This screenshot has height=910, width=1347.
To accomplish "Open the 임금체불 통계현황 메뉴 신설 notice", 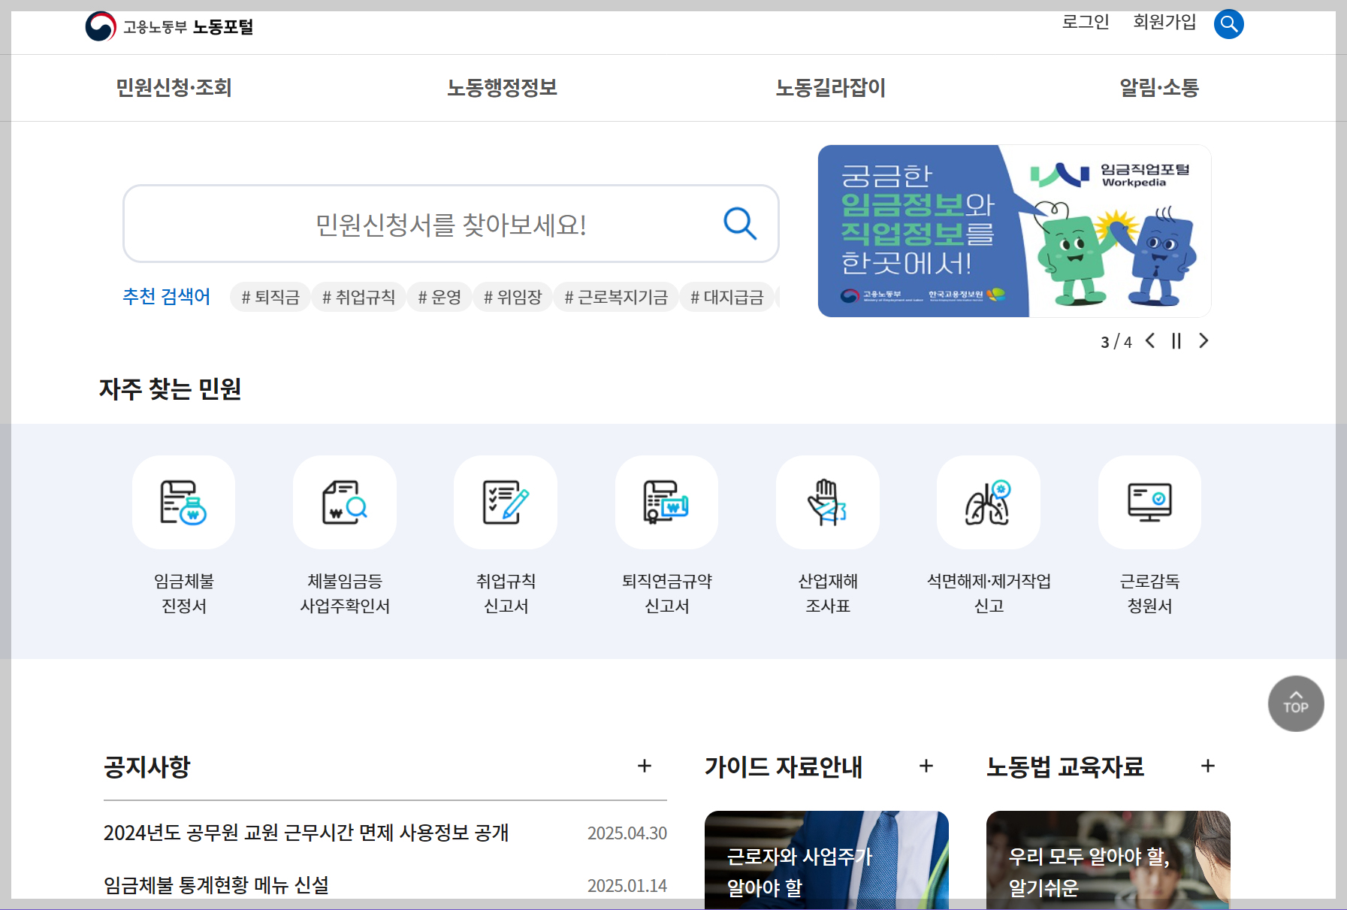I will pyautogui.click(x=216, y=886).
